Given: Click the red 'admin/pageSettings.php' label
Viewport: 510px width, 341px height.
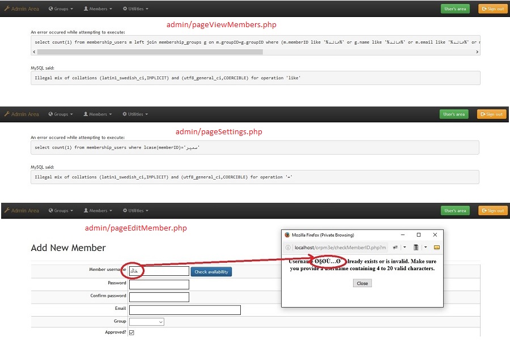Looking at the screenshot, I should coord(219,131).
